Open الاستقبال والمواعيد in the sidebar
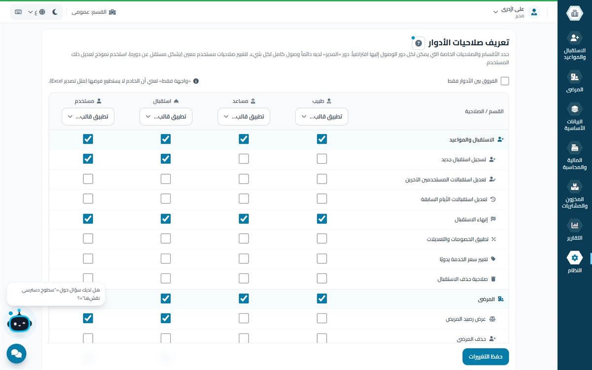 click(574, 46)
